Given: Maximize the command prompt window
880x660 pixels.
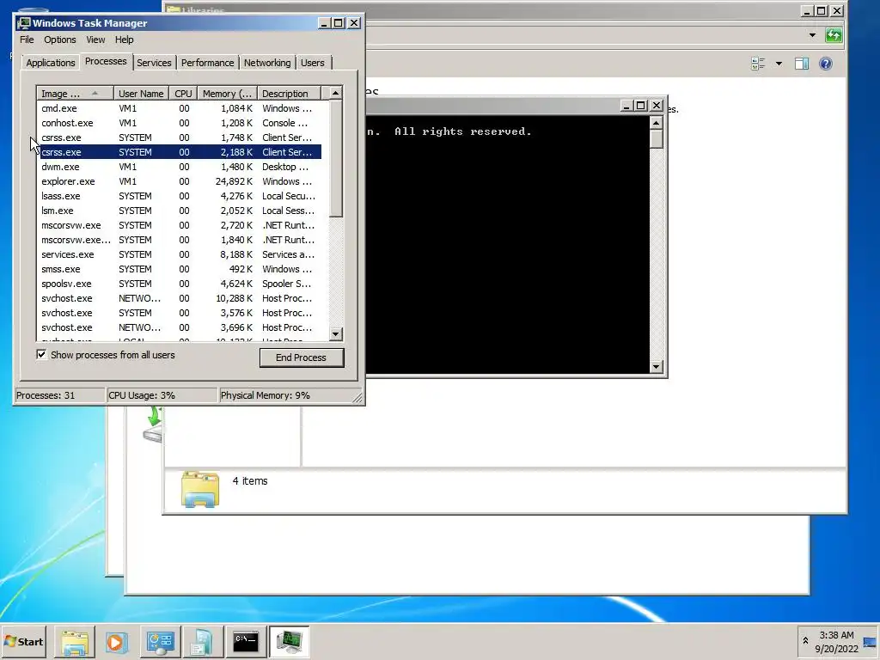Looking at the screenshot, I should [641, 106].
